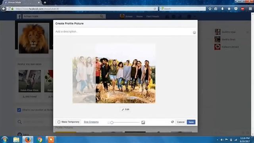
Task: Open the Arman profile link in header
Action: [126, 16]
